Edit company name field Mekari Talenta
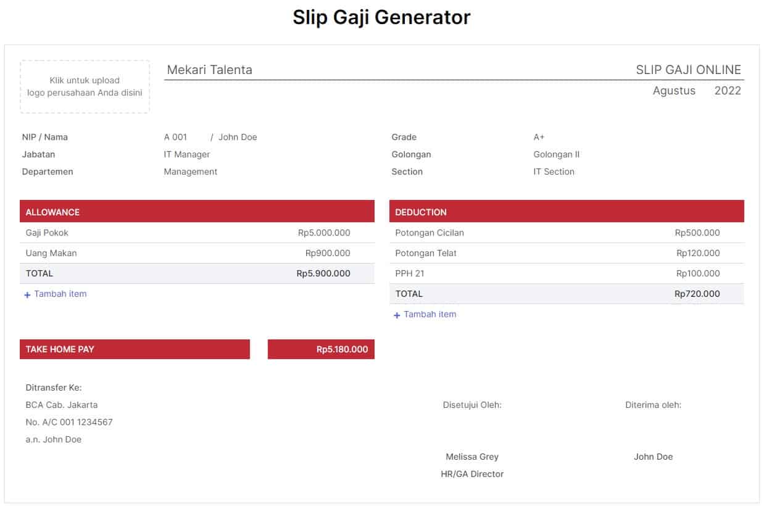This screenshot has height=506, width=764. [x=209, y=70]
